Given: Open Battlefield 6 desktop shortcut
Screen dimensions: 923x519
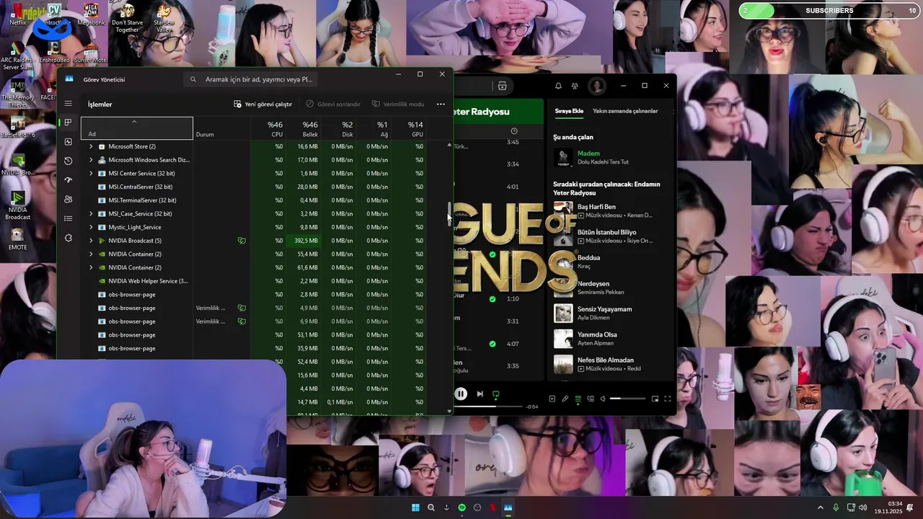Looking at the screenshot, I should (x=18, y=126).
